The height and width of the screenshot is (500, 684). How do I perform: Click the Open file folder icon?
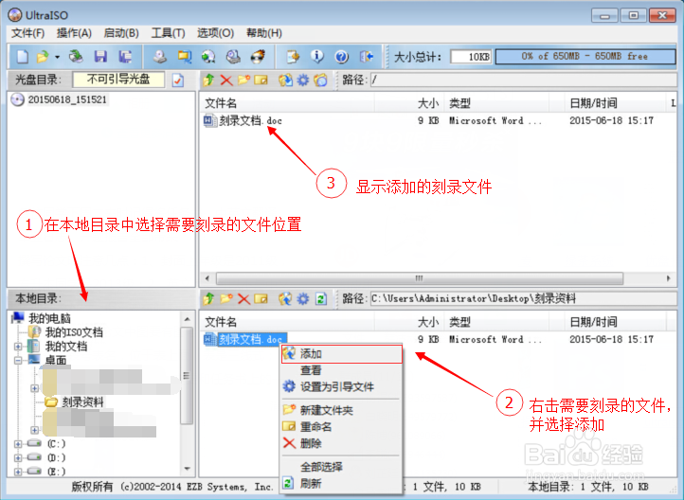tap(43, 57)
